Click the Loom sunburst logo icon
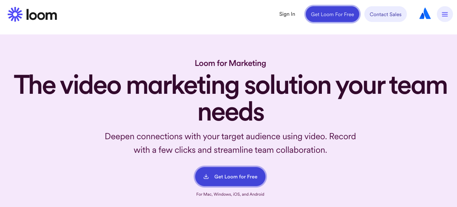The width and height of the screenshot is (457, 207). 15,15
